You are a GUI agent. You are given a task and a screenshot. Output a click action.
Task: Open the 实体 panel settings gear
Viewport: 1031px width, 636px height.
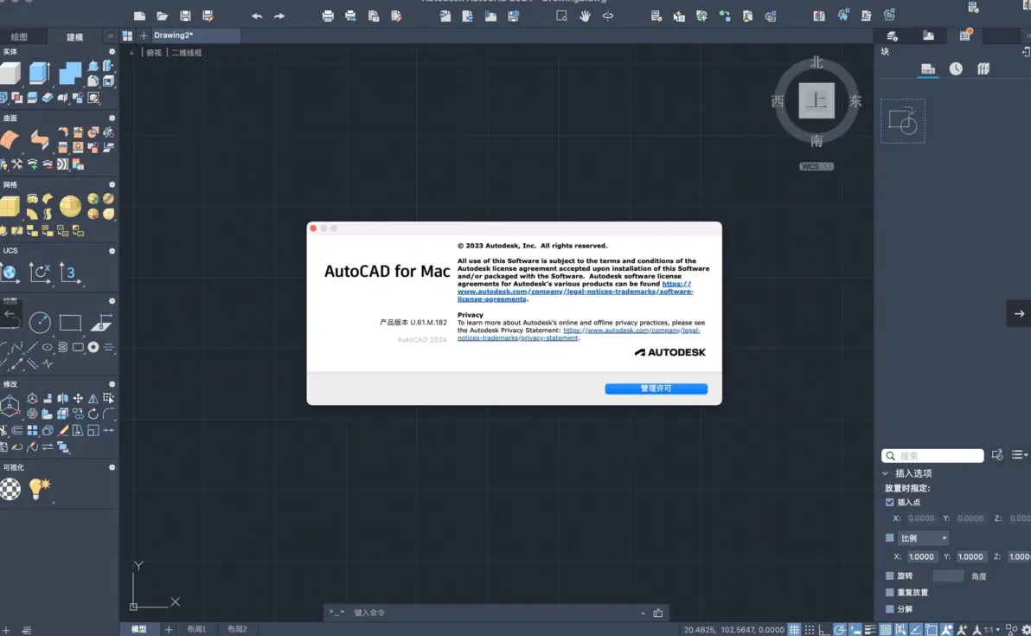tap(112, 51)
